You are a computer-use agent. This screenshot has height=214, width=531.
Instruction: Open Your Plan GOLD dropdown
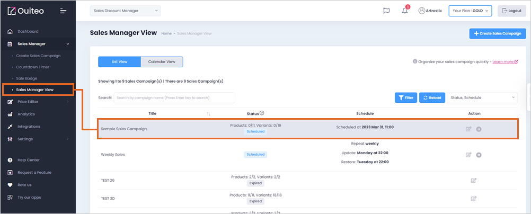(470, 11)
